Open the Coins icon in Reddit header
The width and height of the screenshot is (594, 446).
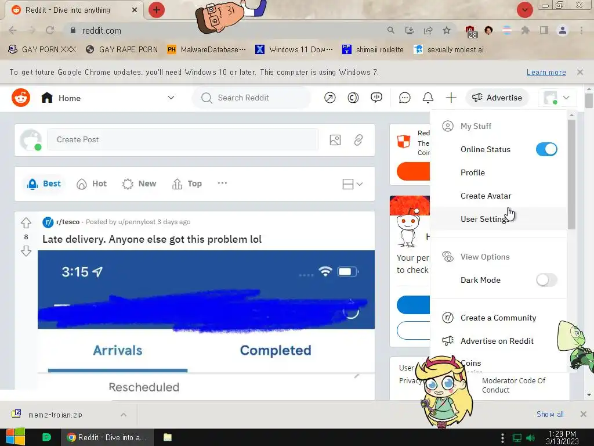[353, 98]
